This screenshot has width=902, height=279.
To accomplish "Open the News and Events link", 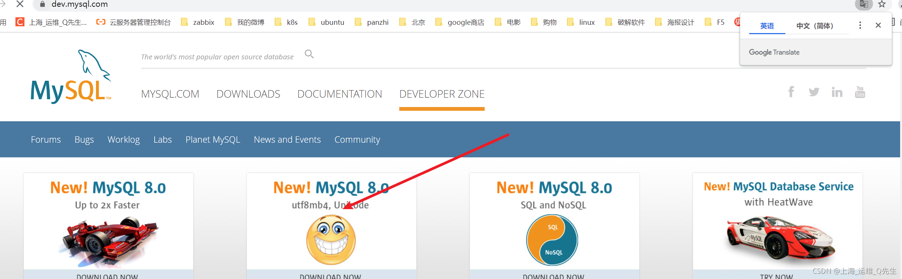I will click(x=287, y=140).
